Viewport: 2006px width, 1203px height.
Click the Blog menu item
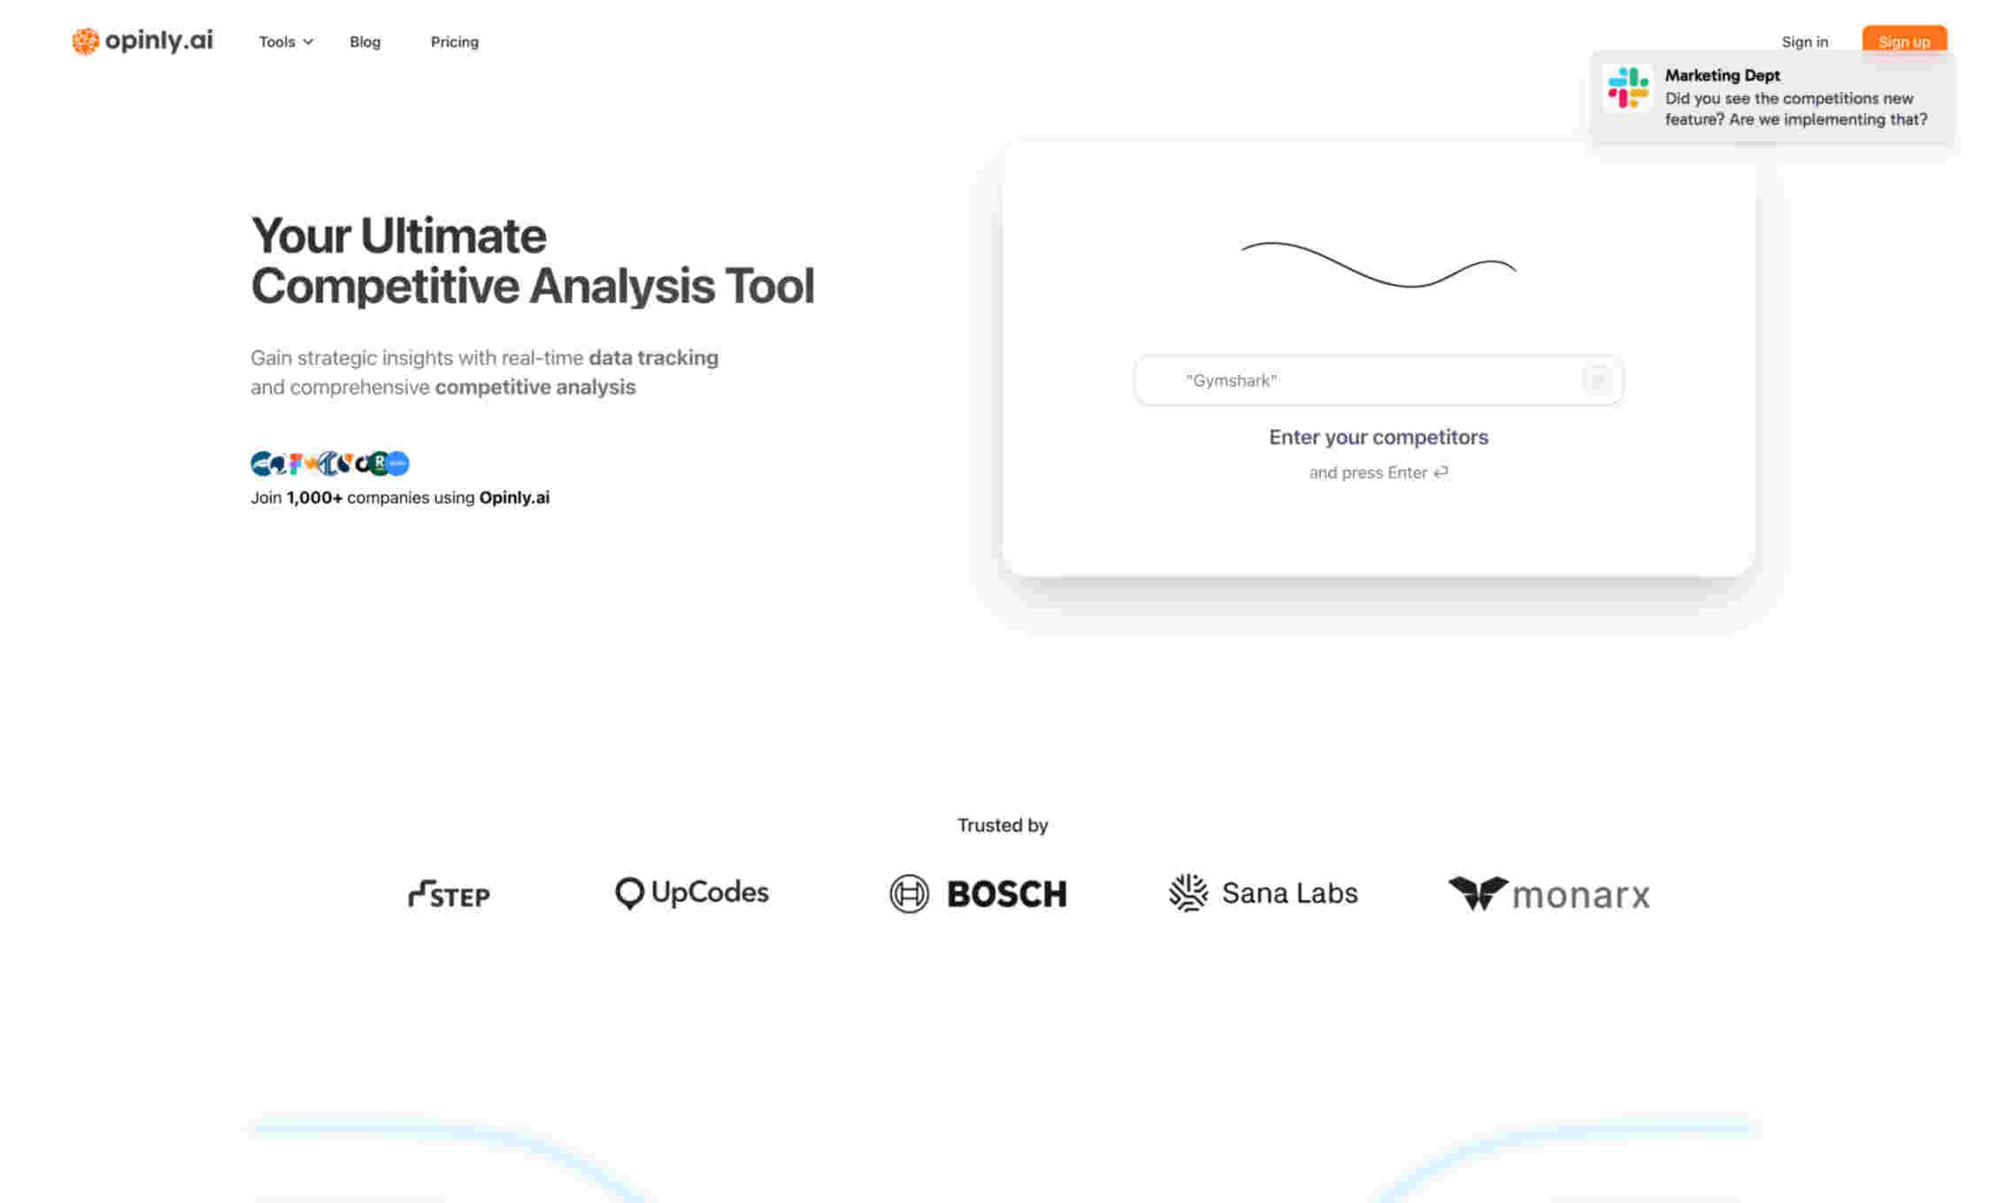365,42
